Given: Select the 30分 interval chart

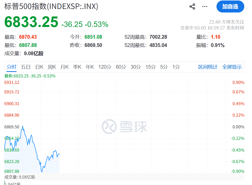Looking at the screenshot, I should 135,67.
